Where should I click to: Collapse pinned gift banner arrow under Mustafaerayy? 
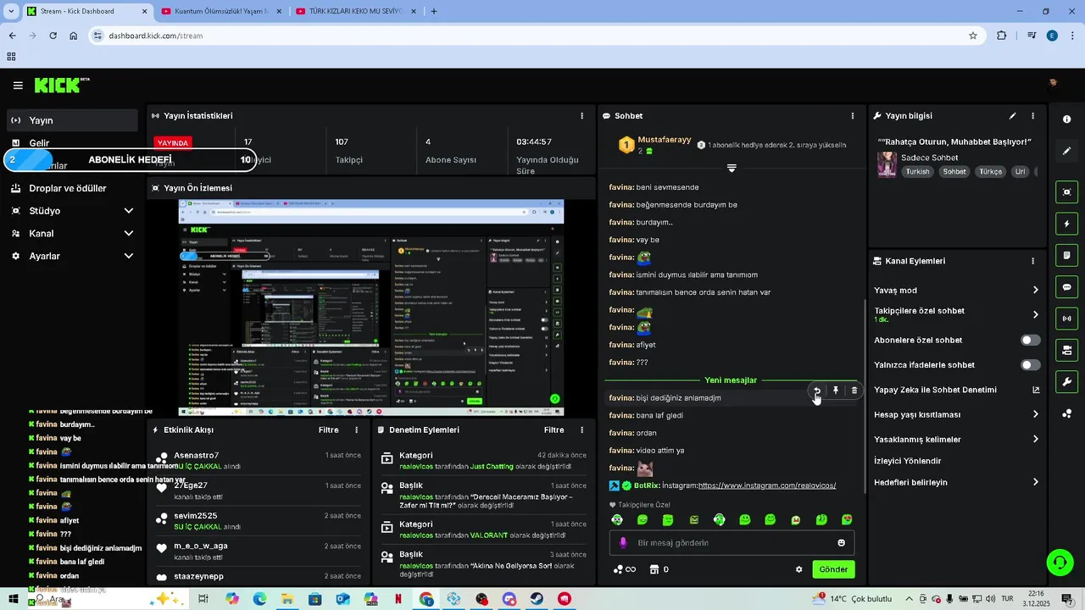(732, 168)
